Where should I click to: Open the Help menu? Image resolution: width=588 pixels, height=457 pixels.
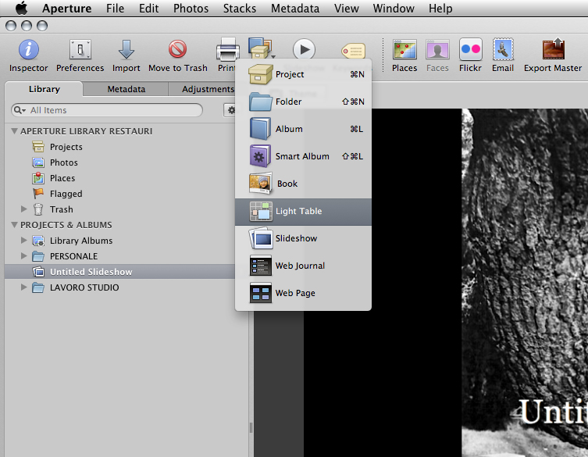[x=440, y=9]
